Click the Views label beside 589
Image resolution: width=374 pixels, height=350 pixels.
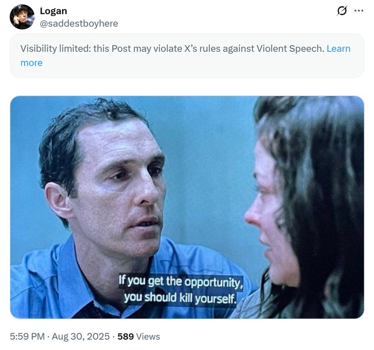pos(148,336)
